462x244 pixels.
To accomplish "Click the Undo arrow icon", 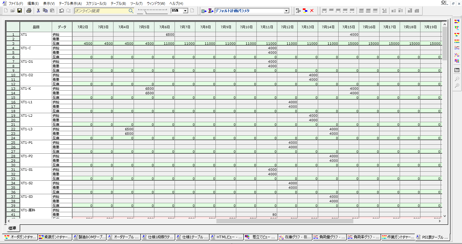I will [x=61, y=11].
